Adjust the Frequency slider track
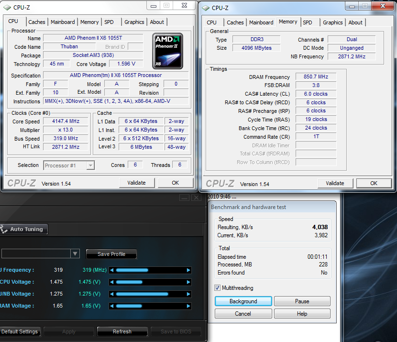 [150, 270]
